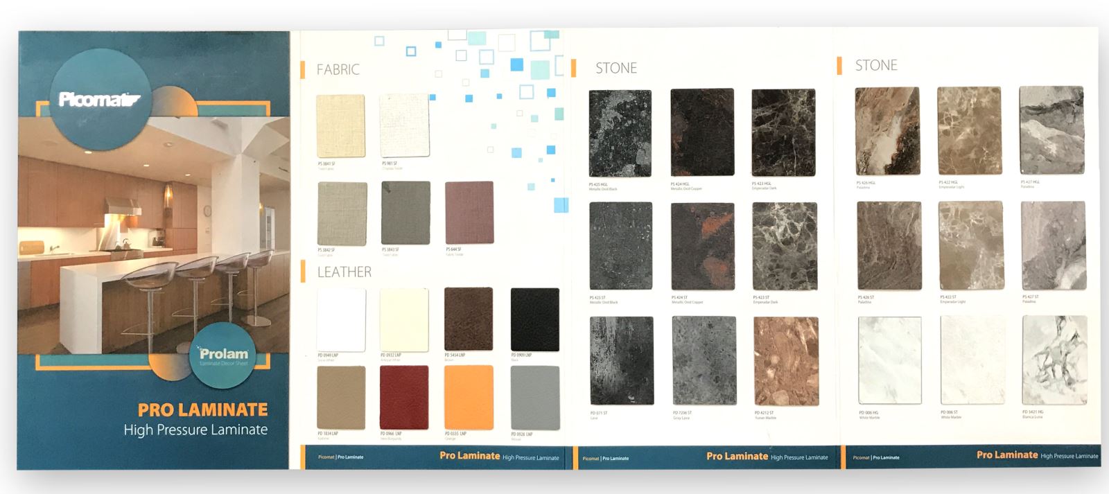Select the PD 4212 ST brown marble swatch
The height and width of the screenshot is (494, 1109).
click(786, 362)
